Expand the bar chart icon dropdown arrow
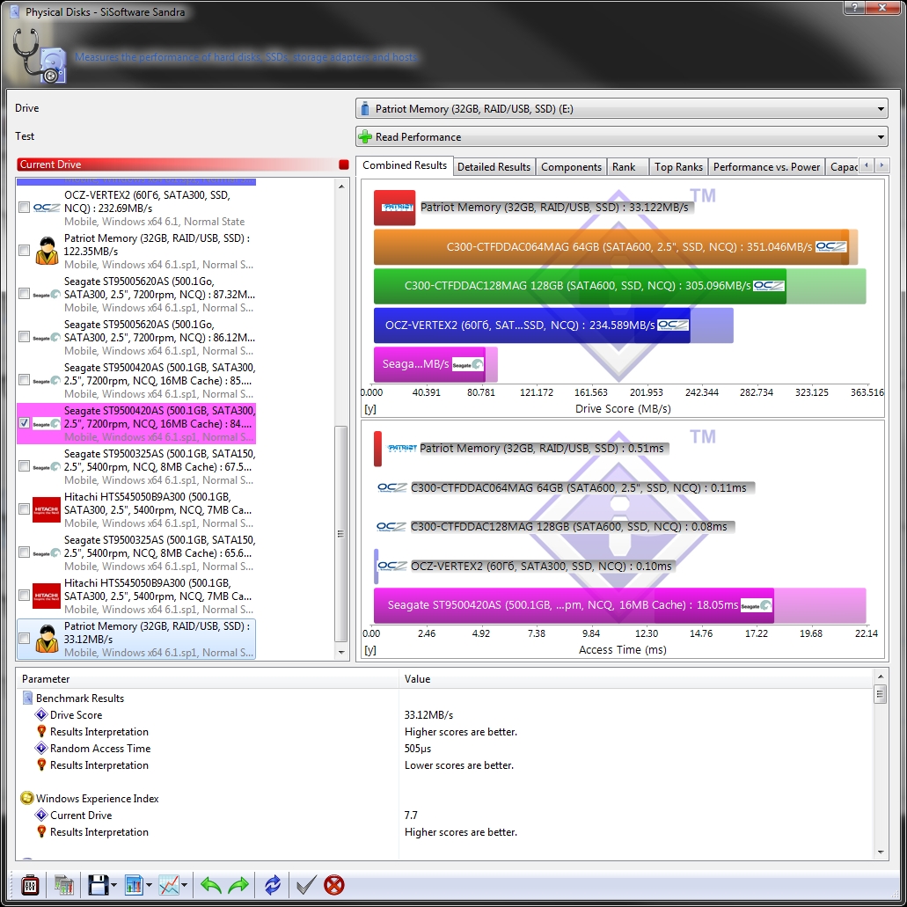907x907 pixels. pyautogui.click(x=149, y=885)
